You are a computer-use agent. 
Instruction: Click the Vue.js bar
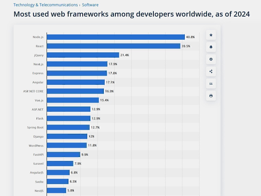pos(73,100)
